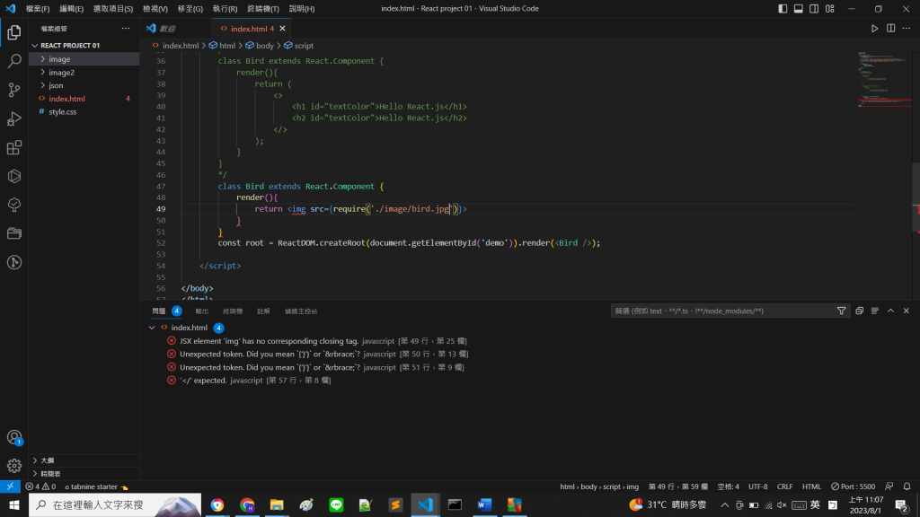Screen dimensions: 920x517
Task: Close the bottom Problems panel
Action: point(907,311)
